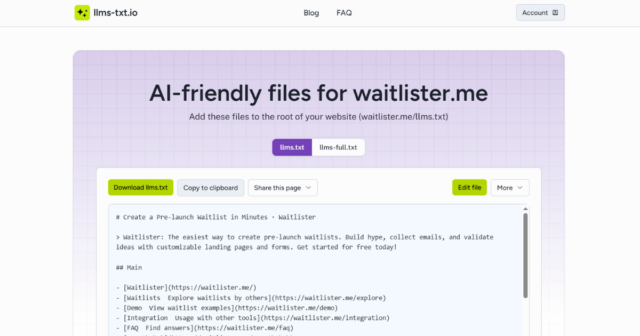Viewport: 640px width, 336px height.
Task: Click the 'Waitlists Explore waitlists by others' line
Action: click(251, 298)
